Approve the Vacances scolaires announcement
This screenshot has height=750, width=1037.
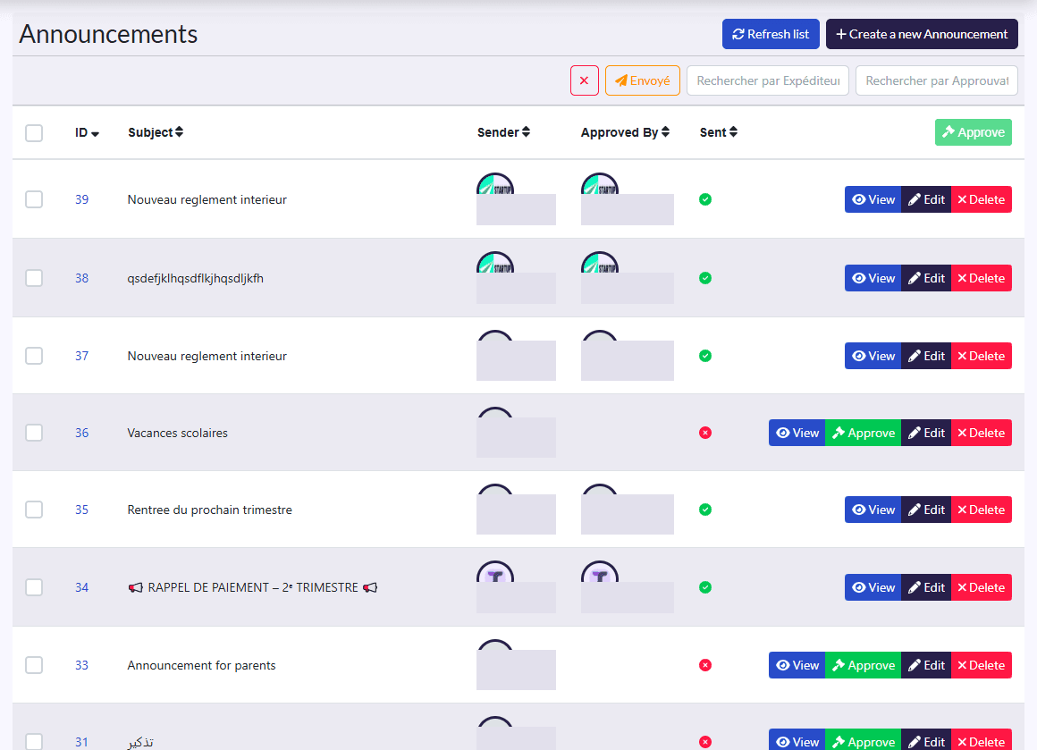tap(863, 434)
